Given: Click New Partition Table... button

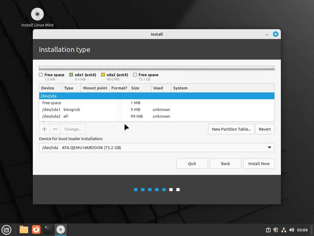Looking at the screenshot, I should (x=231, y=129).
